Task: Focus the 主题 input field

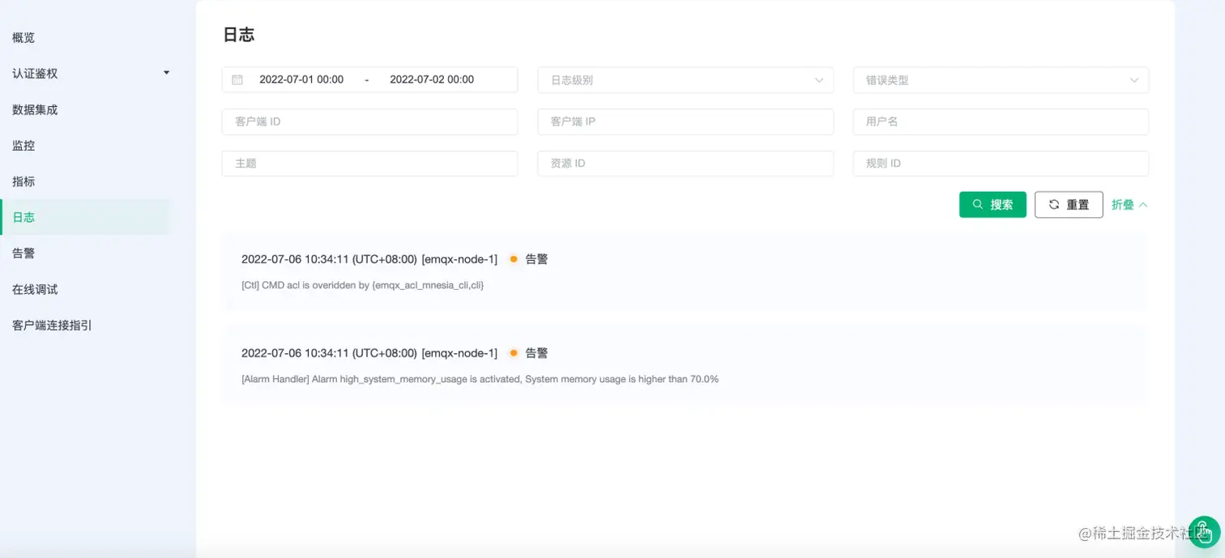Action: [369, 163]
